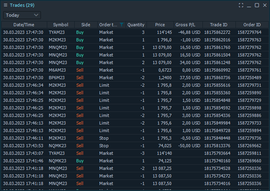
Task: Click the Price column header
Action: 160,25
